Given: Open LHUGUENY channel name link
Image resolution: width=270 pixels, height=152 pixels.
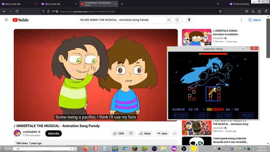Looking at the screenshot, I should click(x=30, y=132).
